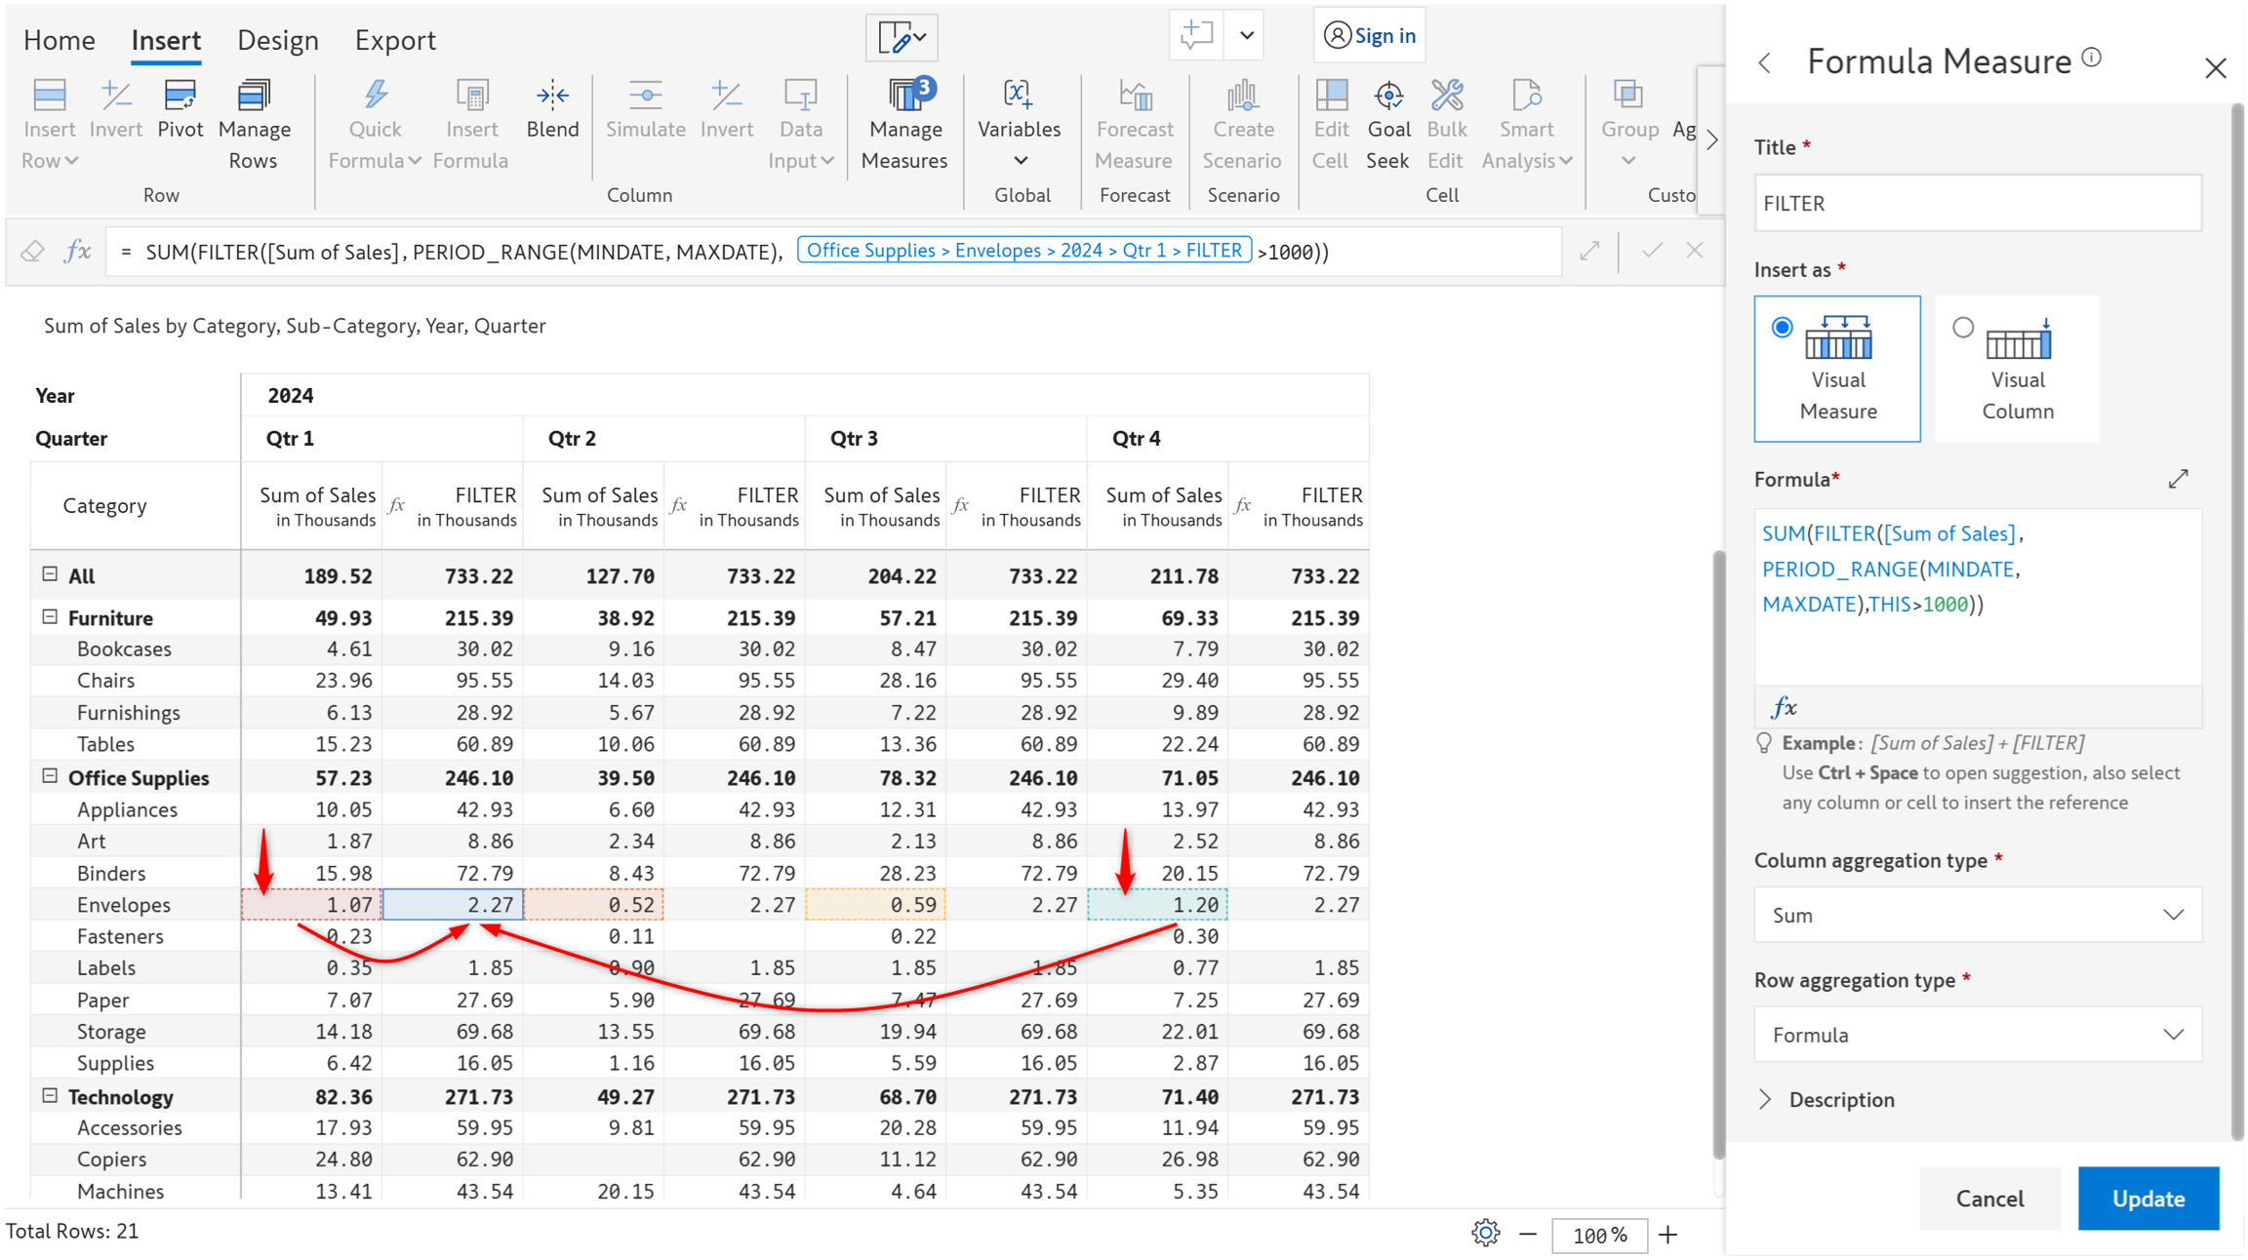Screen dimensions: 2248x1260
Task: Switch to the Export tab
Action: (x=394, y=40)
